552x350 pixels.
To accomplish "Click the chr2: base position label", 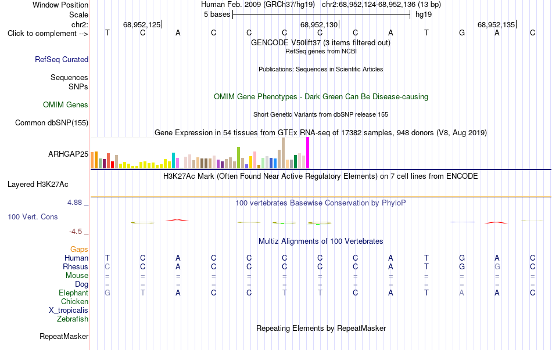I will (80, 24).
